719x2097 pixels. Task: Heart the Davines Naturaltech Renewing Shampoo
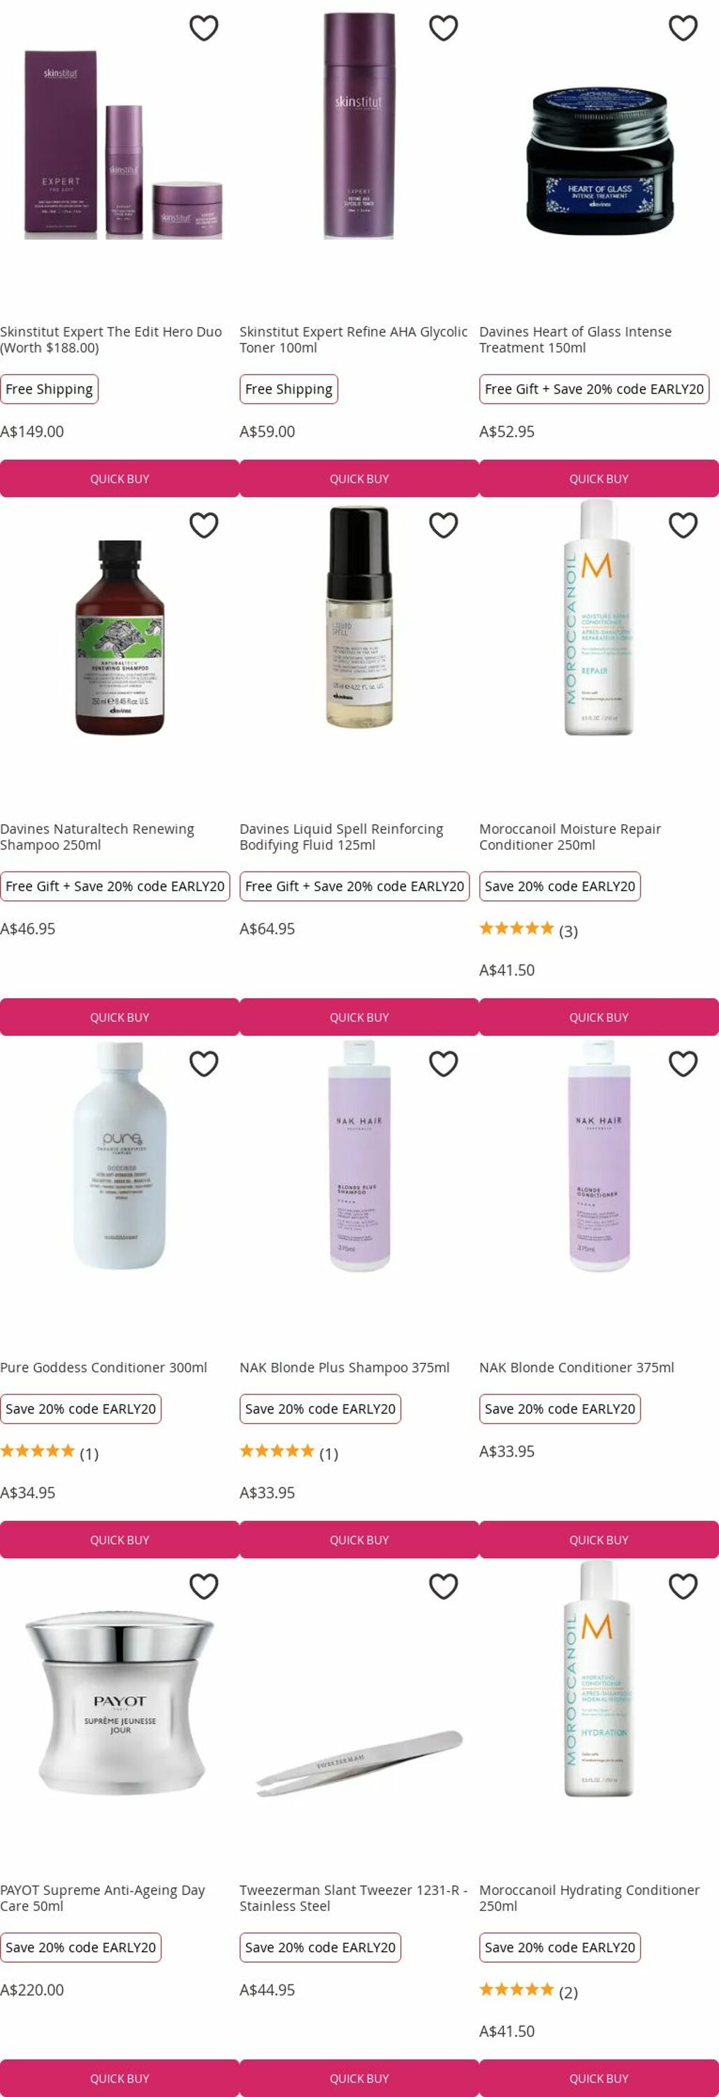[x=203, y=525]
